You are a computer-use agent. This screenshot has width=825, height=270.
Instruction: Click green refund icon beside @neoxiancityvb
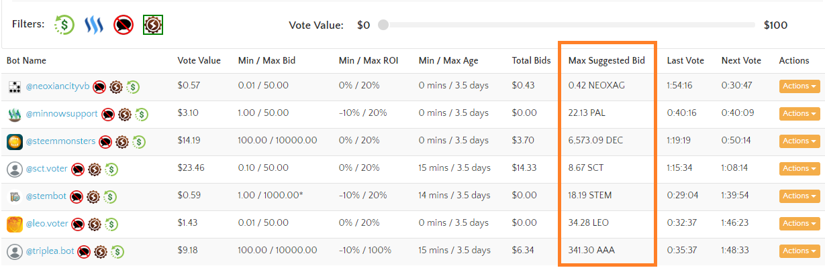(133, 86)
